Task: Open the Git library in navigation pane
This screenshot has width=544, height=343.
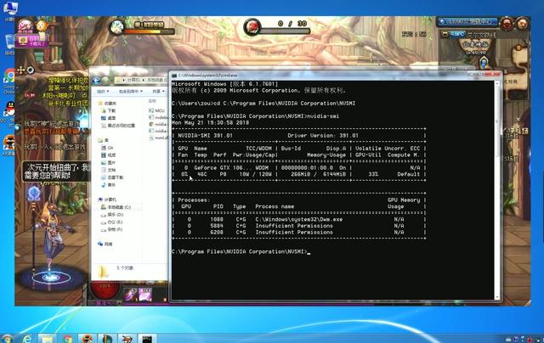Action: click(x=107, y=148)
